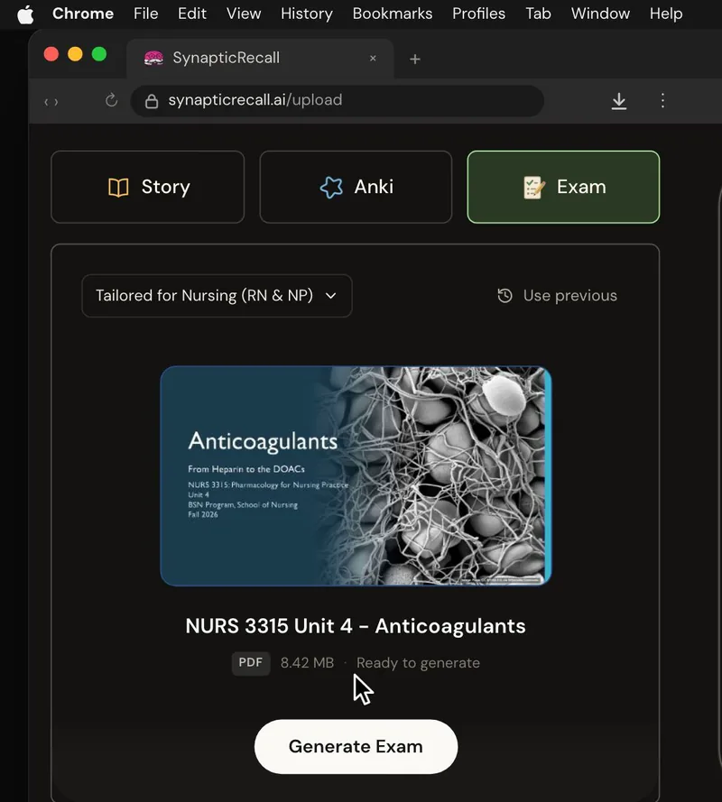
Task: Open the Chrome downloads icon
Action: (619, 101)
